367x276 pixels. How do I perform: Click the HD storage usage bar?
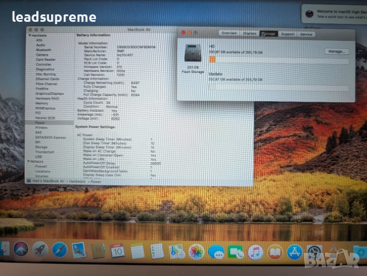tap(278, 60)
